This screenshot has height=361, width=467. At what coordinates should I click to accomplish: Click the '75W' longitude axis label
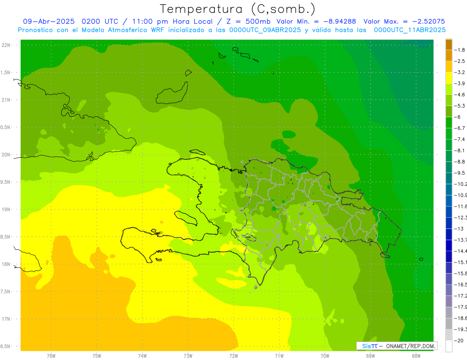pyautogui.click(x=97, y=356)
